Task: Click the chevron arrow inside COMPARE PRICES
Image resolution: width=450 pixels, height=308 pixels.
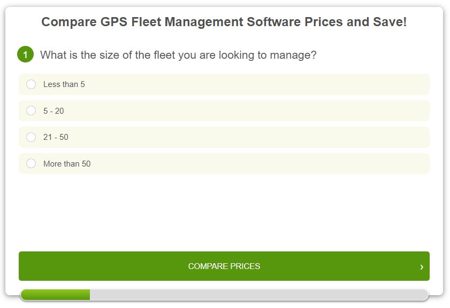Action: click(x=421, y=266)
